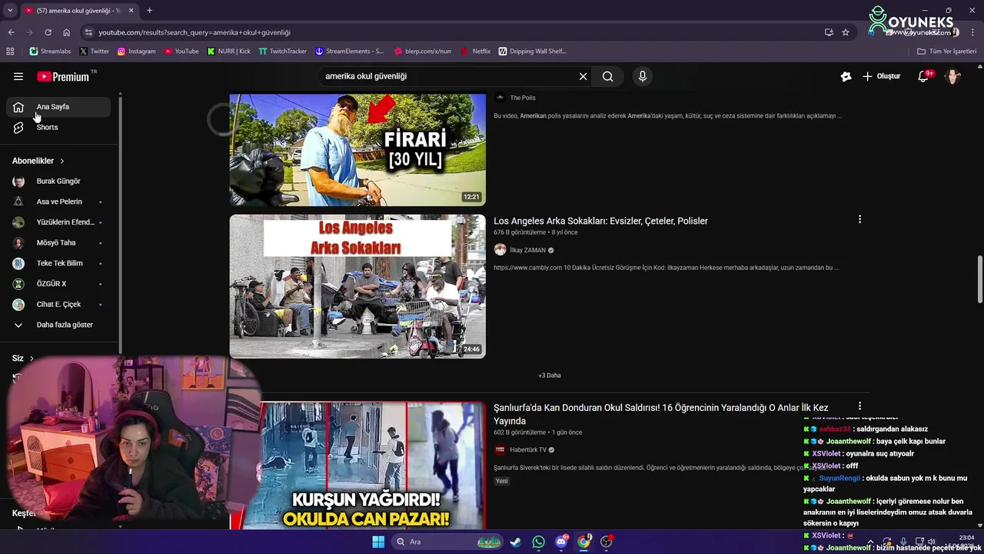Open Ana Sayfa in sidebar
The image size is (984, 554).
coord(58,107)
